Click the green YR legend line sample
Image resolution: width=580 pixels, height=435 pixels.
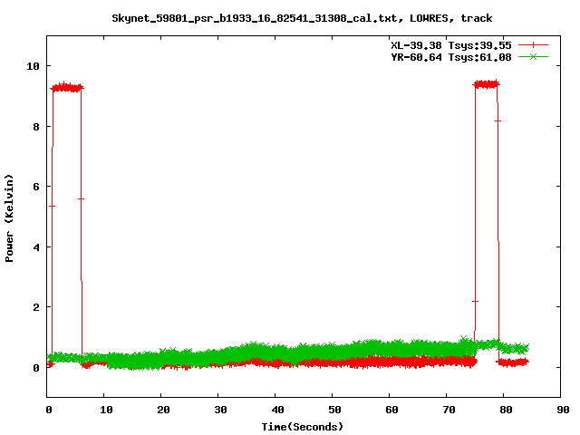533,57
